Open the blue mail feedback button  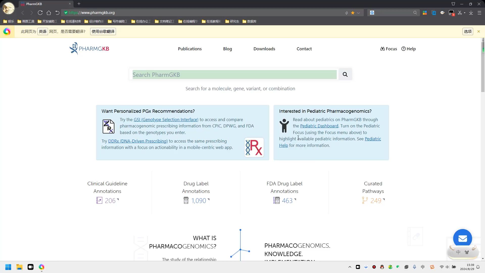pyautogui.click(x=463, y=238)
